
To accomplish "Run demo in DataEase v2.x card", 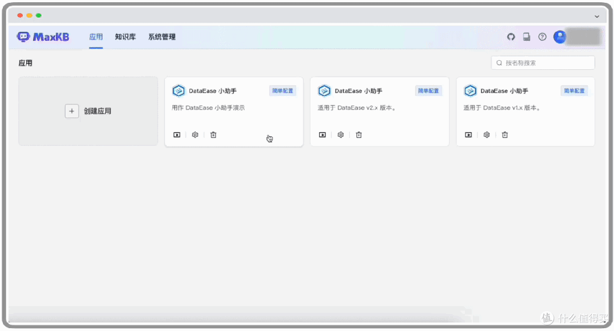I will (x=322, y=135).
